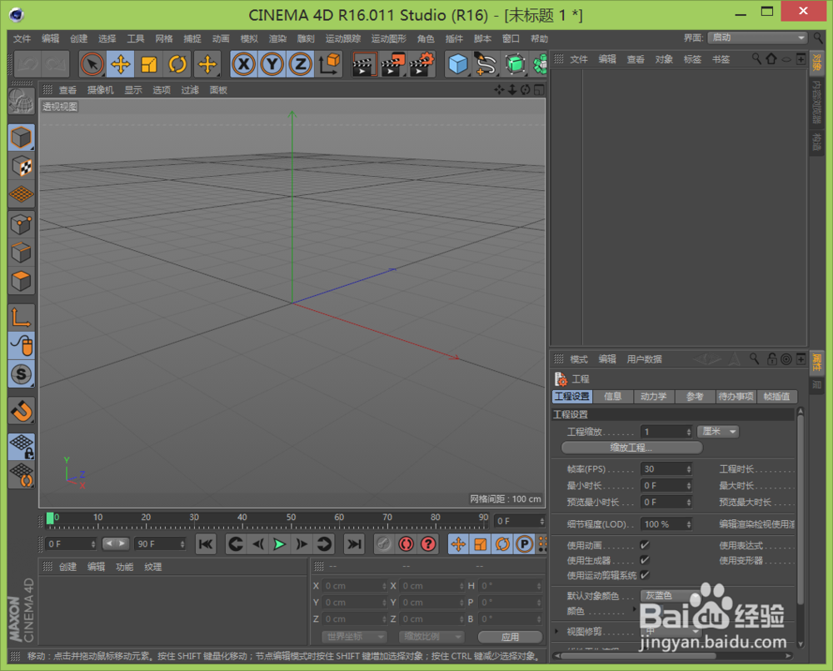Toggle 使用动画 checkbox
833x671 pixels.
(645, 545)
